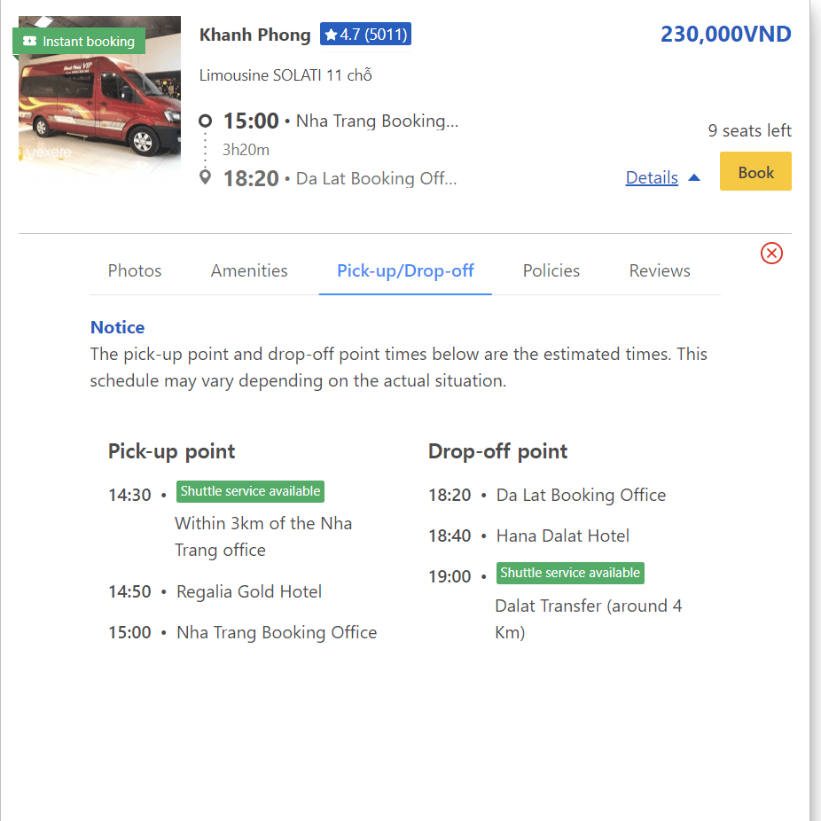Select Regalia Gold Hotel pick-up point
Screen dimensions: 821x821
click(249, 591)
